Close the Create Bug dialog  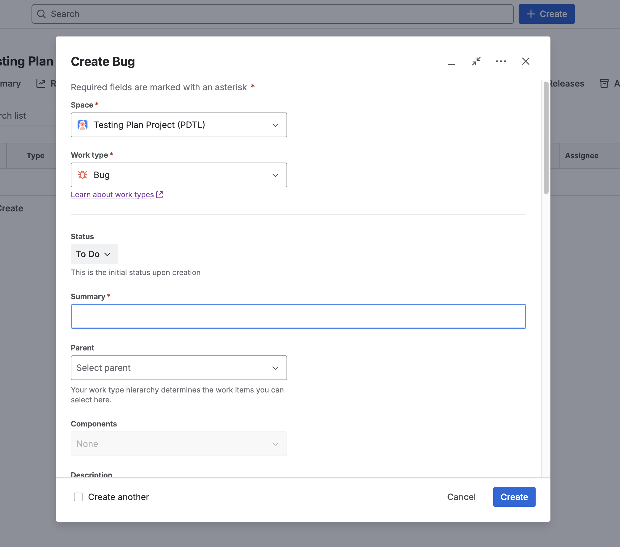point(525,61)
